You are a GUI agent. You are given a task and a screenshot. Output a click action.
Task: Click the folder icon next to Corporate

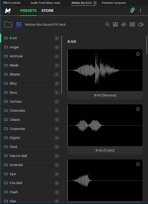pyautogui.click(x=6, y=129)
